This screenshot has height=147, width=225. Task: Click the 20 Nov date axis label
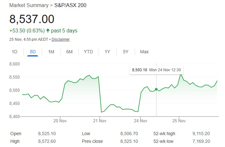[60, 121]
